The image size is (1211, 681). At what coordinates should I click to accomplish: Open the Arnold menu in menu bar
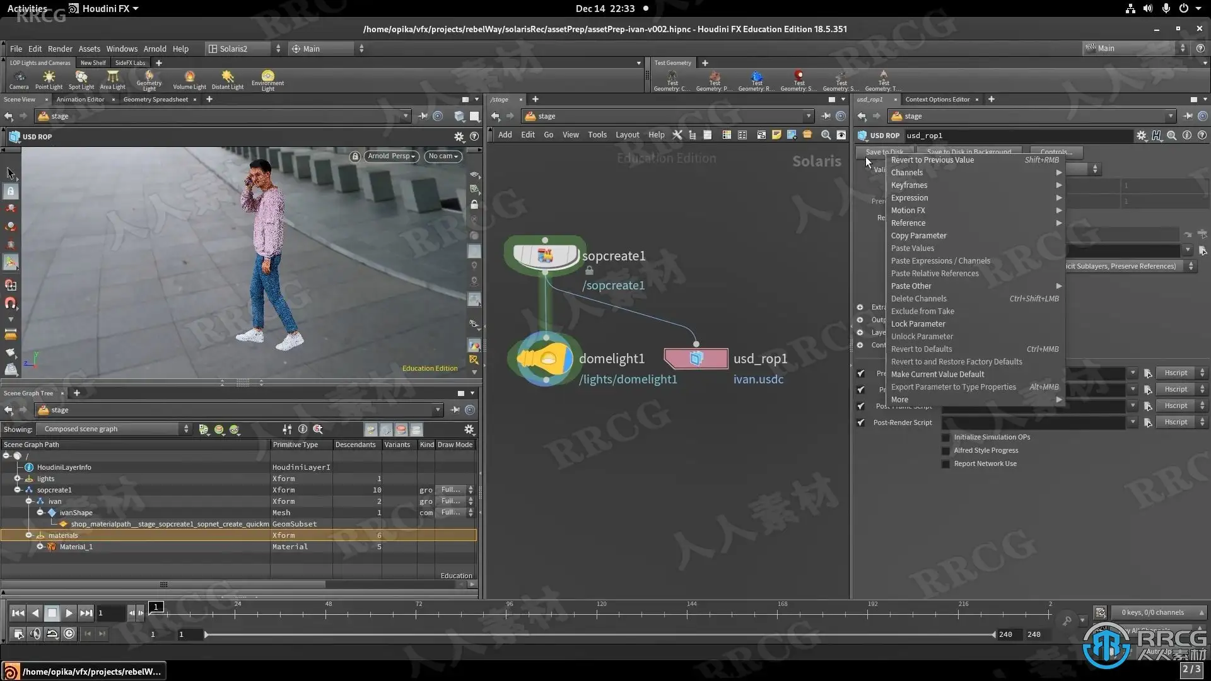tap(155, 49)
